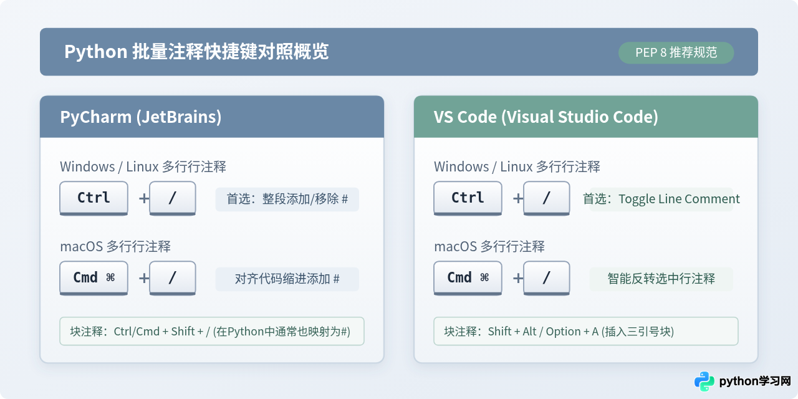Click "Windows / Linux 多行行注释" in the PyCharm card
The width and height of the screenshot is (798, 399).
click(143, 166)
